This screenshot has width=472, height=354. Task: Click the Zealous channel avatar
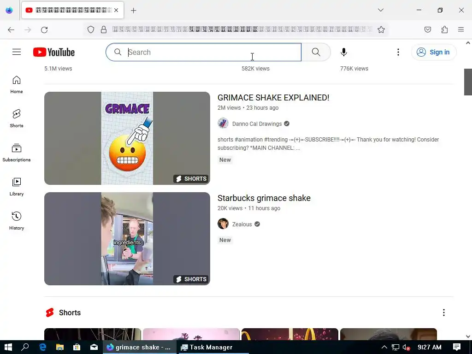pyautogui.click(x=223, y=224)
